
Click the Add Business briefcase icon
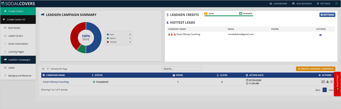click(x=293, y=4)
